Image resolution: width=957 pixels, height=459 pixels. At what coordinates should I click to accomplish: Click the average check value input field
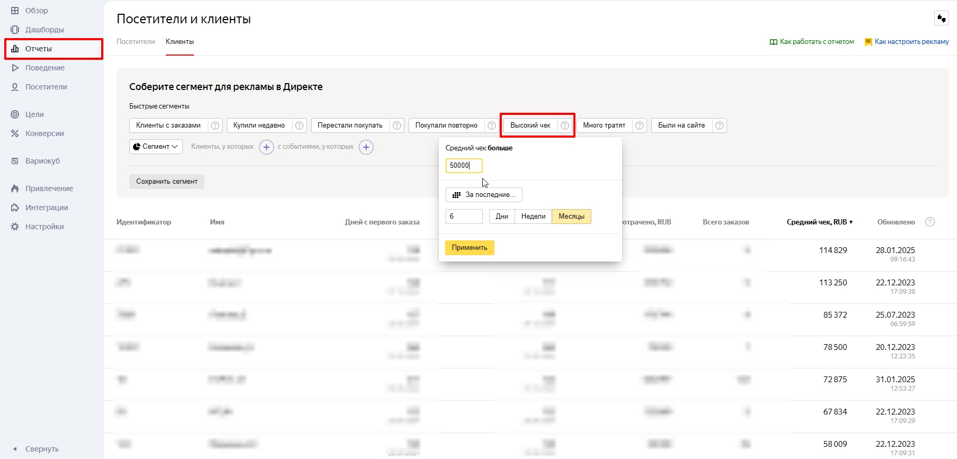point(464,166)
